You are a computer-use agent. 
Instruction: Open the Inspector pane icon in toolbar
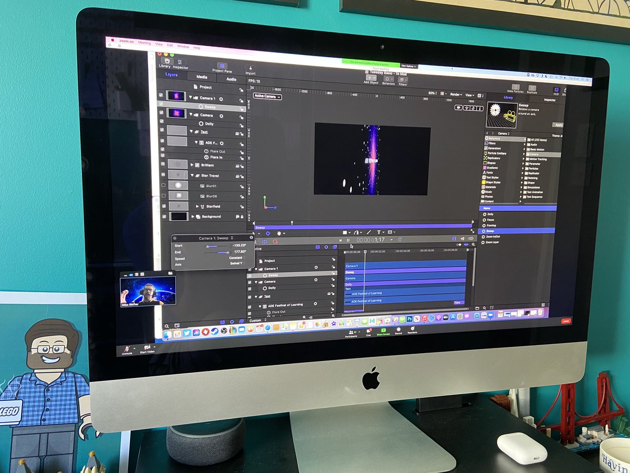tap(181, 62)
